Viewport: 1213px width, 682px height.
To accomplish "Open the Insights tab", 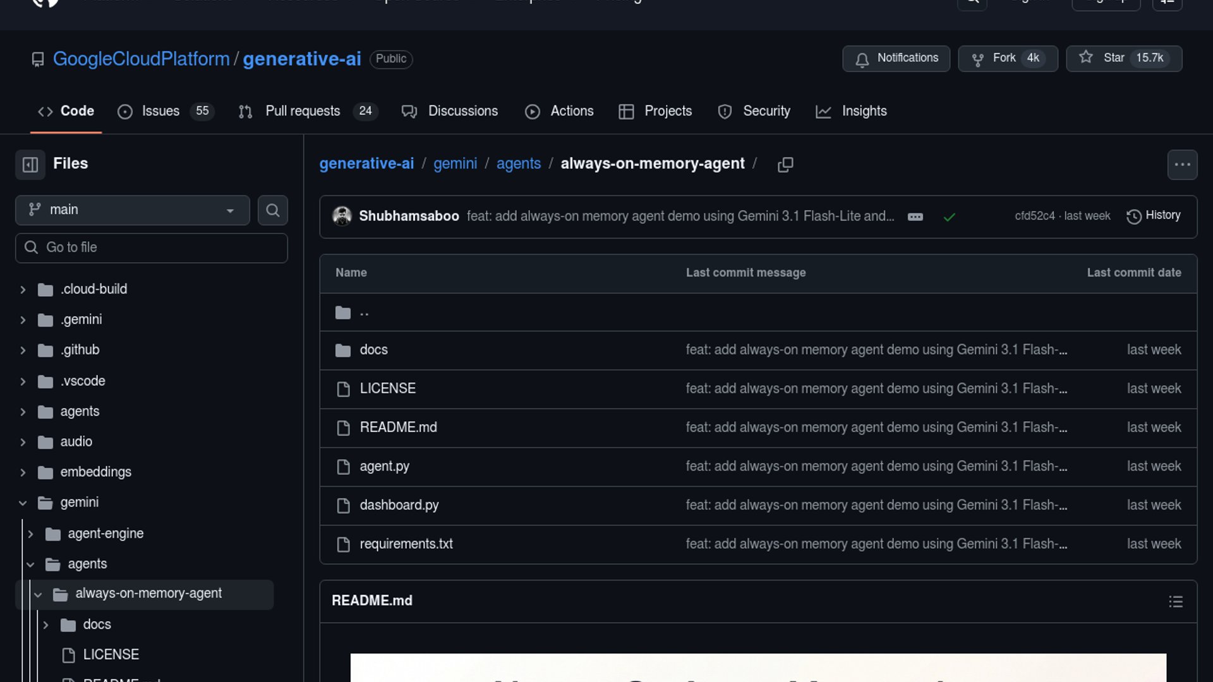I will click(864, 111).
